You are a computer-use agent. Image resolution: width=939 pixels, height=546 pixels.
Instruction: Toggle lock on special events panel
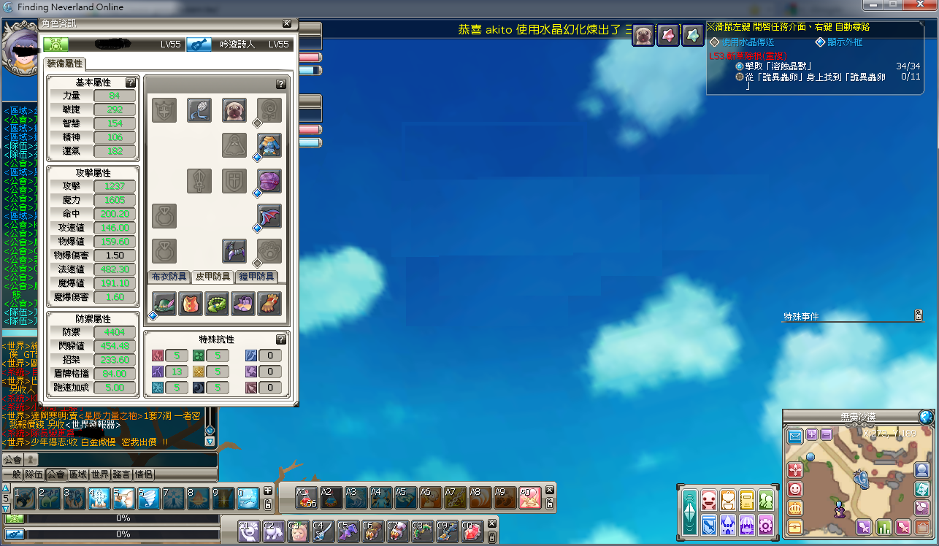tap(919, 315)
